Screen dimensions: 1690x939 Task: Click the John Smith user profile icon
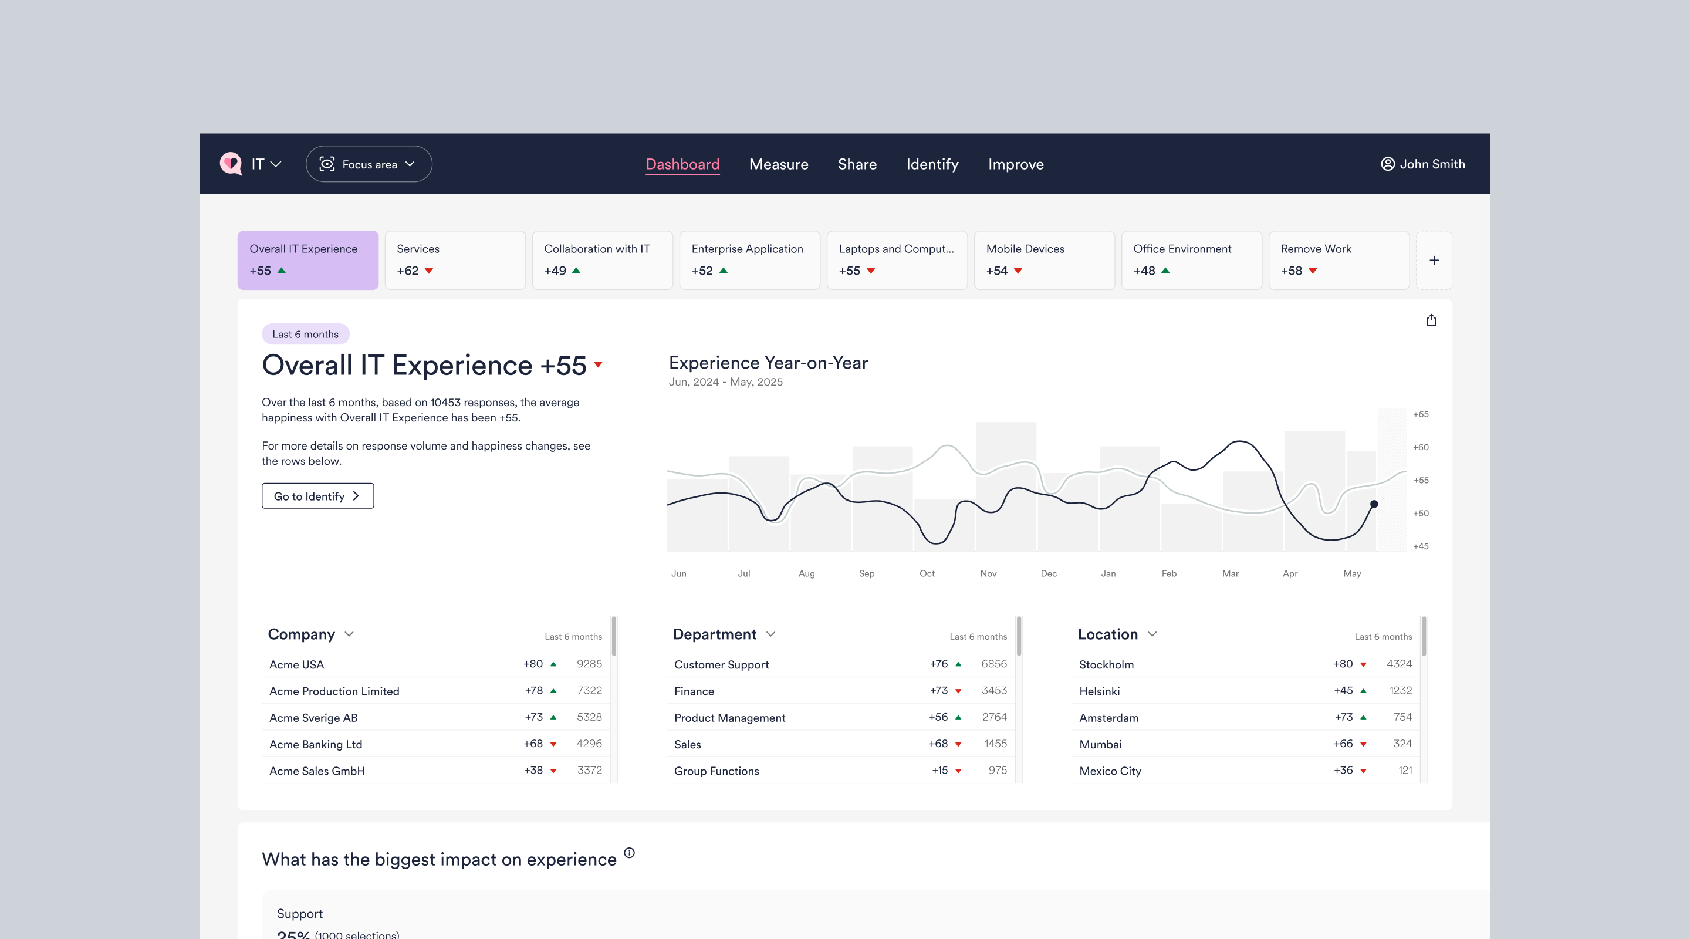pyautogui.click(x=1388, y=164)
